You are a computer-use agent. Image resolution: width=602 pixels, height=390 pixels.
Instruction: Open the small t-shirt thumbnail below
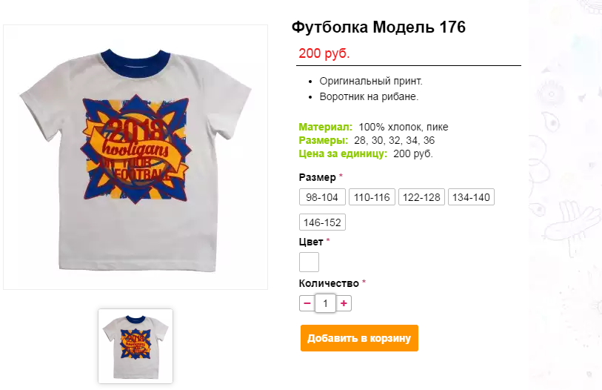click(x=136, y=346)
